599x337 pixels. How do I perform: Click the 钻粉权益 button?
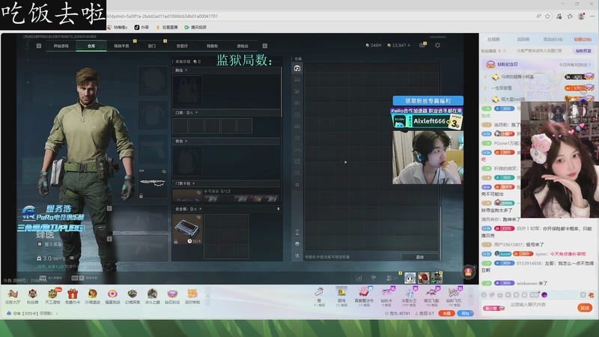583,50
